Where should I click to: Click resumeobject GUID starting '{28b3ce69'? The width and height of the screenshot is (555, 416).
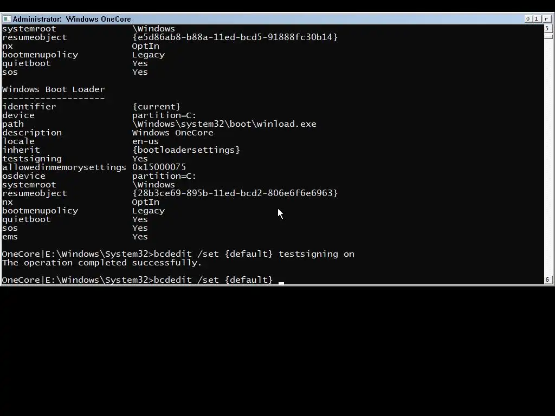[235, 193]
